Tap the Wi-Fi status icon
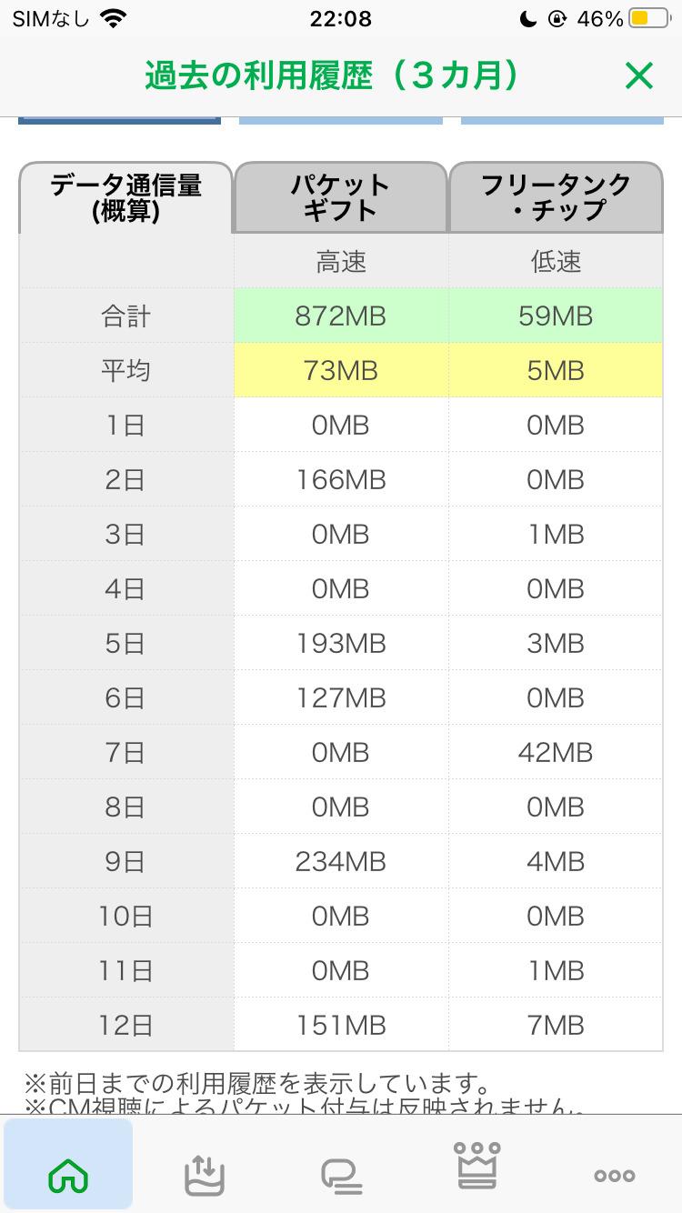The image size is (682, 1213). [114, 18]
